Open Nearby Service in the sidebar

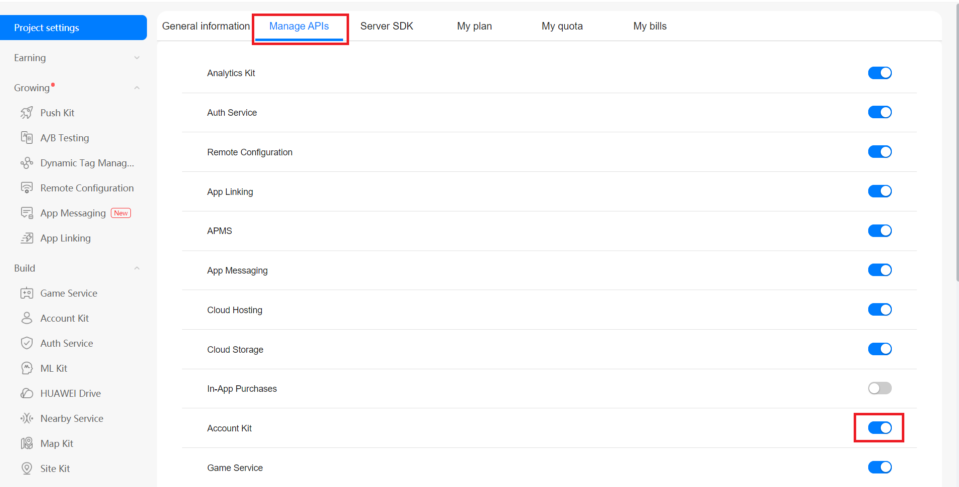(72, 418)
